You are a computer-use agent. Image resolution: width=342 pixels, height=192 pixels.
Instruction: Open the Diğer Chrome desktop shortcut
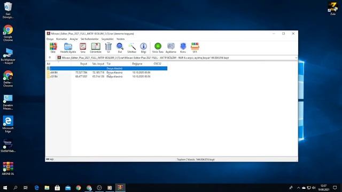click(x=8, y=79)
